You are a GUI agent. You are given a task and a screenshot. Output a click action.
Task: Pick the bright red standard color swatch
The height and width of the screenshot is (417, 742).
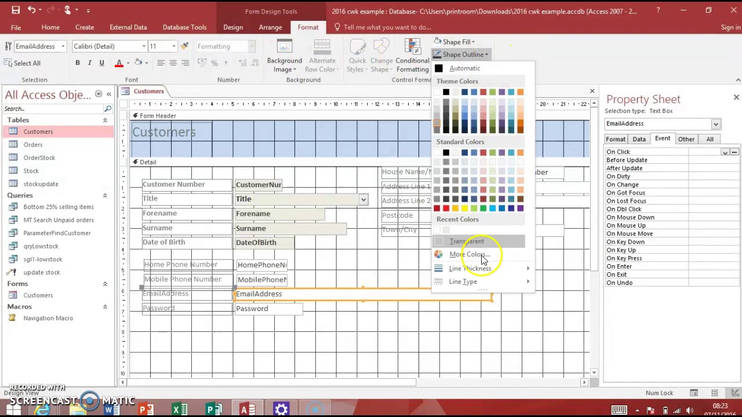click(x=446, y=208)
